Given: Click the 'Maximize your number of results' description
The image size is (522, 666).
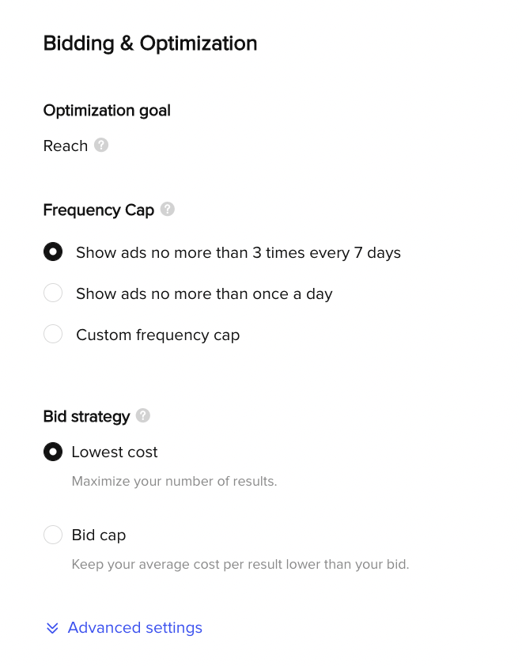Looking at the screenshot, I should point(174,481).
